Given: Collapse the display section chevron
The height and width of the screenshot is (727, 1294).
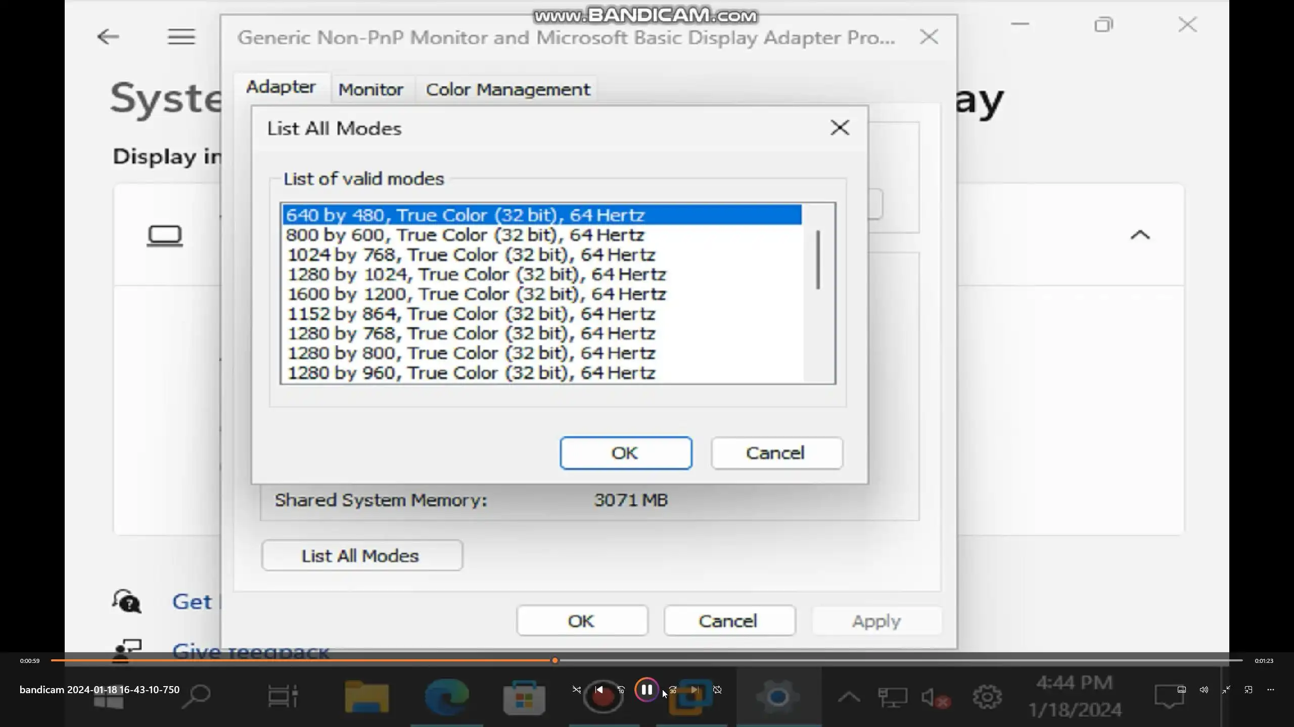Looking at the screenshot, I should point(1140,235).
